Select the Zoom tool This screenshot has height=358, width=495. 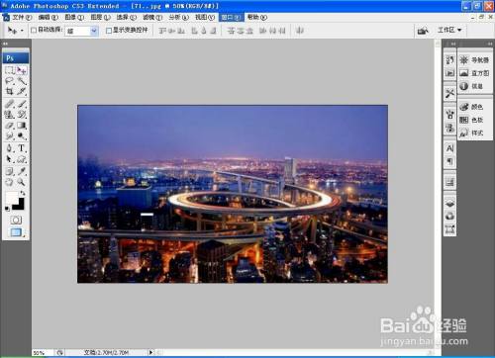[22, 182]
